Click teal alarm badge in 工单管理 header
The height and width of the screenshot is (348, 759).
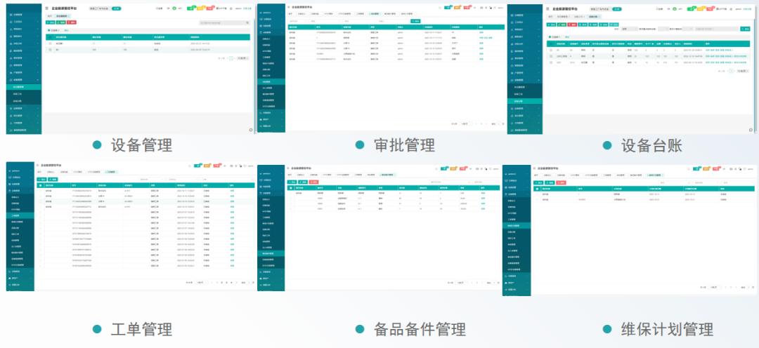(197, 166)
